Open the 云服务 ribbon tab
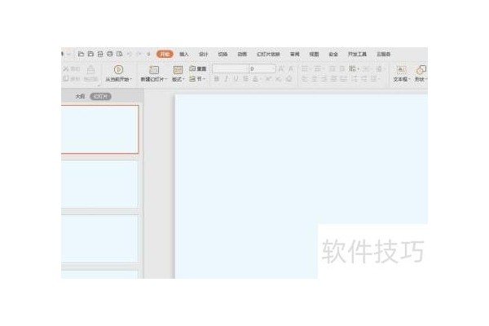The image size is (489, 326). click(384, 54)
